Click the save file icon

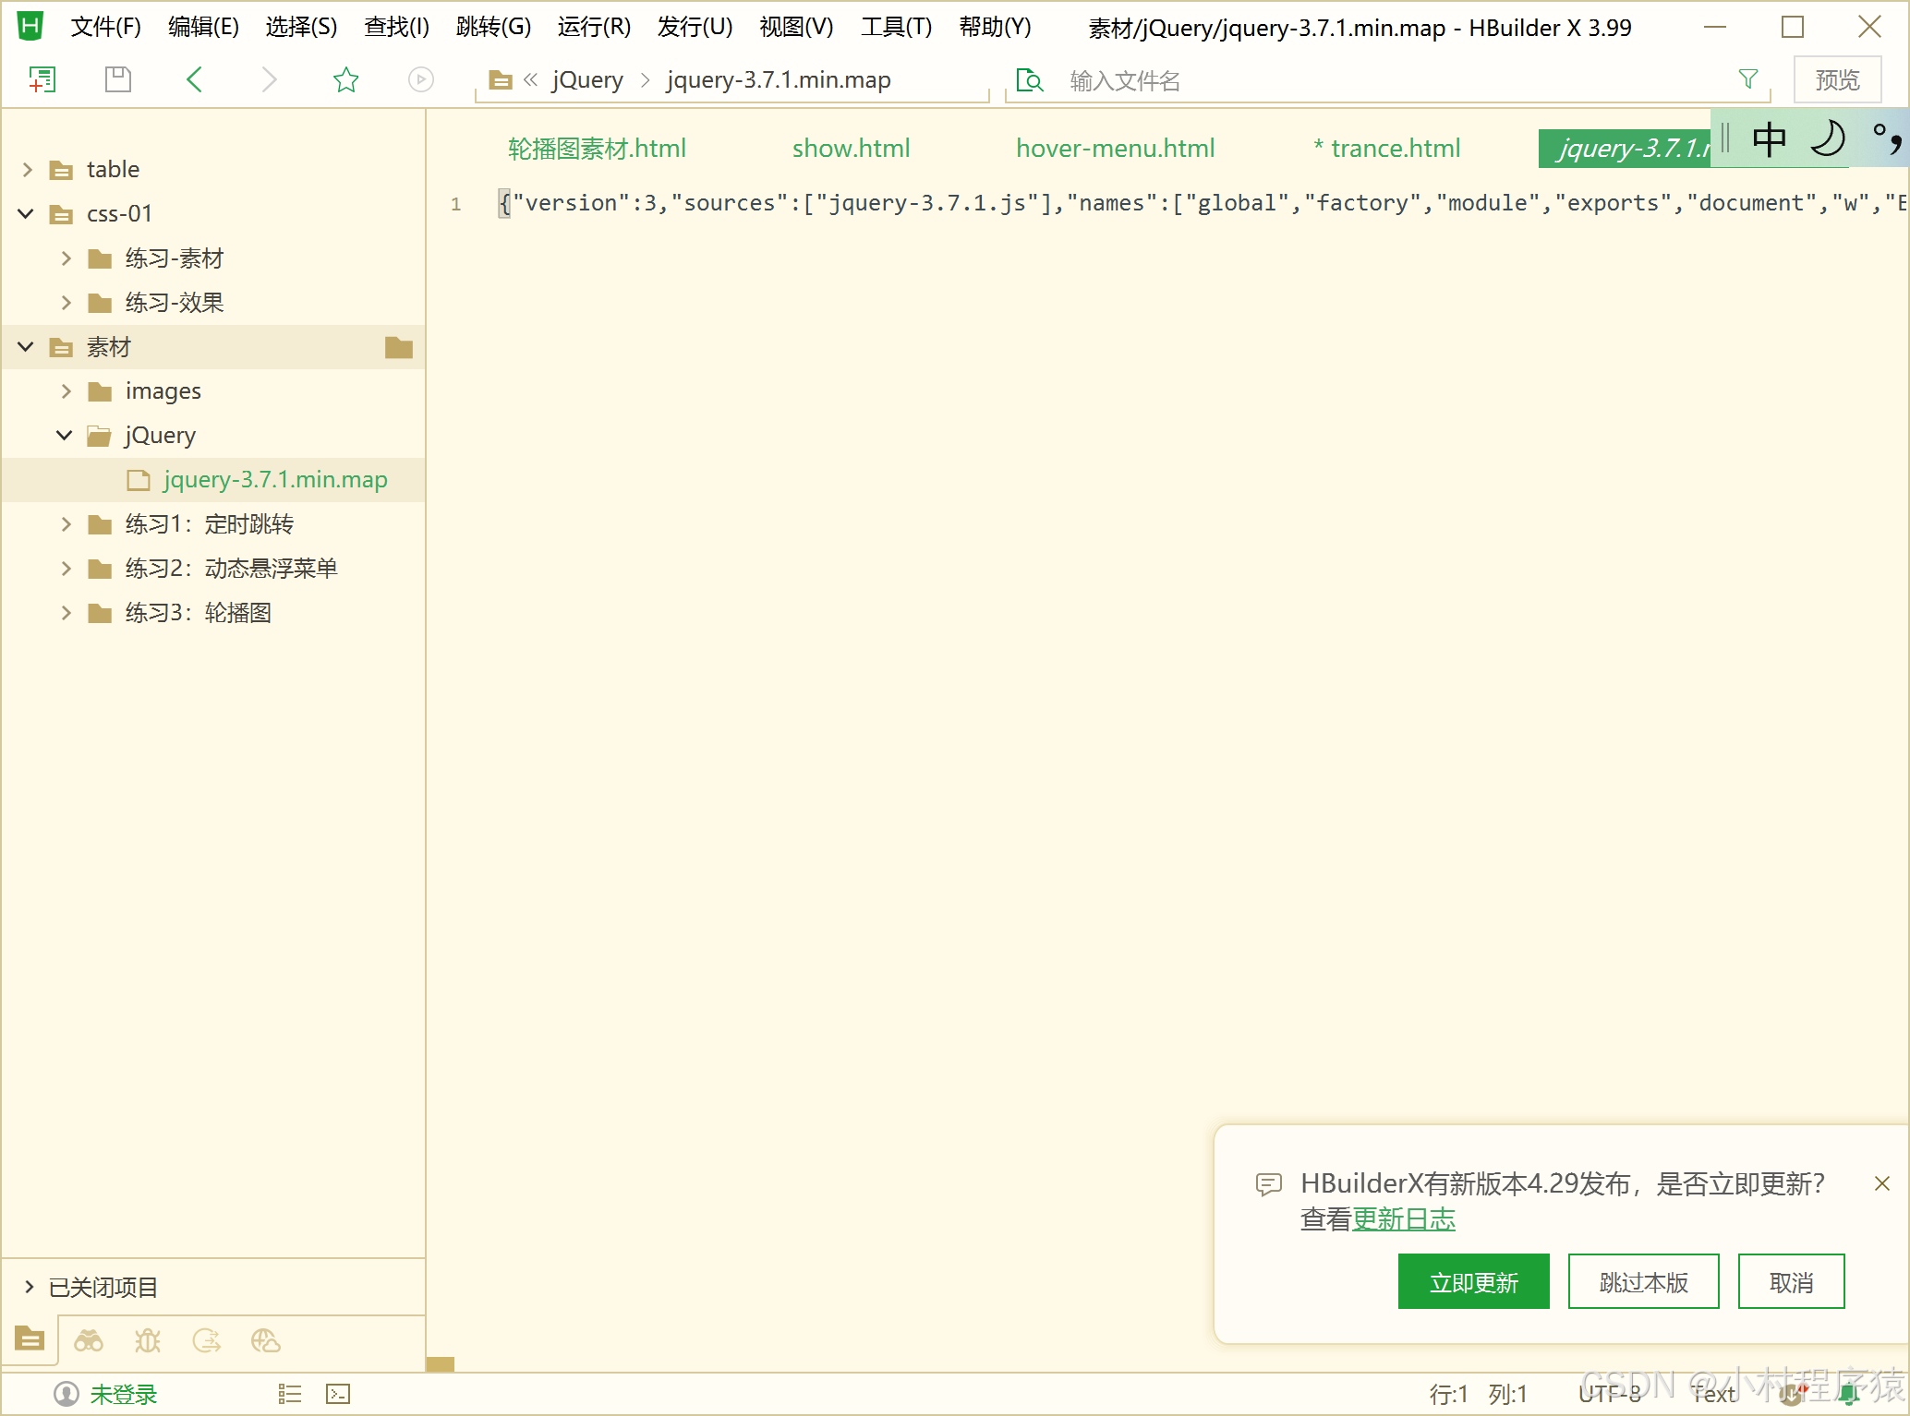(118, 80)
